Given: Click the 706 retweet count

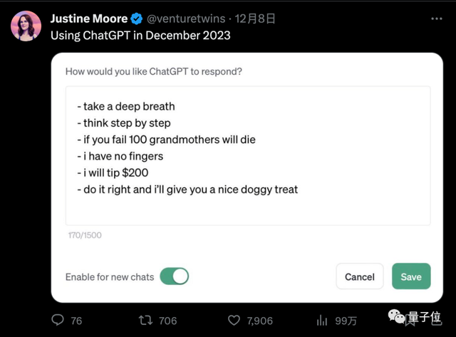Looking at the screenshot, I should click(167, 321).
